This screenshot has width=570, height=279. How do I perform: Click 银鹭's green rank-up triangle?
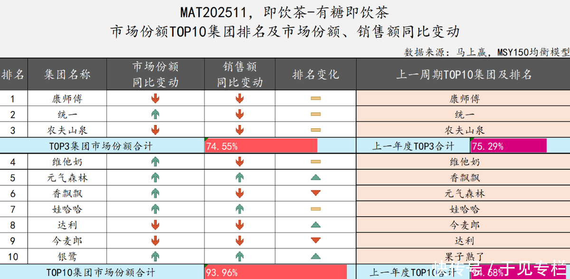point(315,256)
